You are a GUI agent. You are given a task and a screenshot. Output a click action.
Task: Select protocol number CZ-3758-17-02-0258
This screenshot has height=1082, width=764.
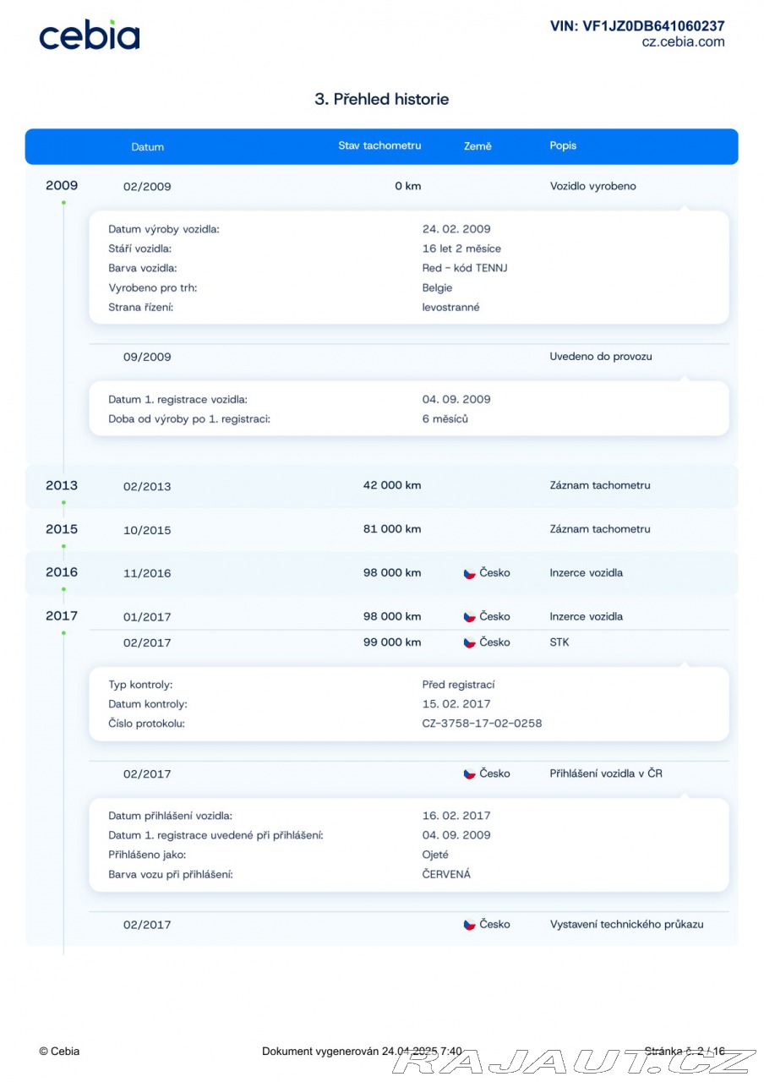(x=483, y=724)
